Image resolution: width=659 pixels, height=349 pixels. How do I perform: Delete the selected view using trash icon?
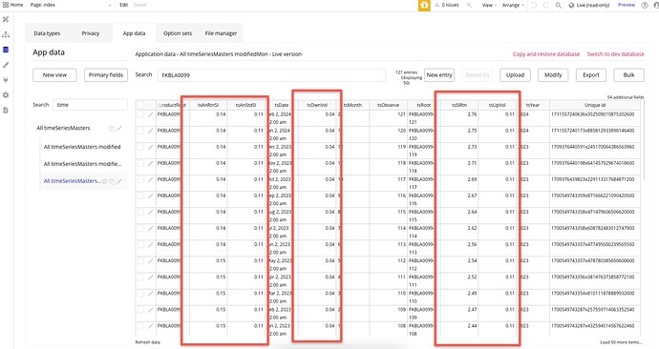pos(105,181)
